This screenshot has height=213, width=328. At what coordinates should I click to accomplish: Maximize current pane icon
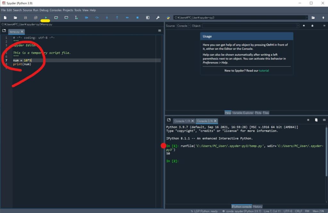pos(148,18)
